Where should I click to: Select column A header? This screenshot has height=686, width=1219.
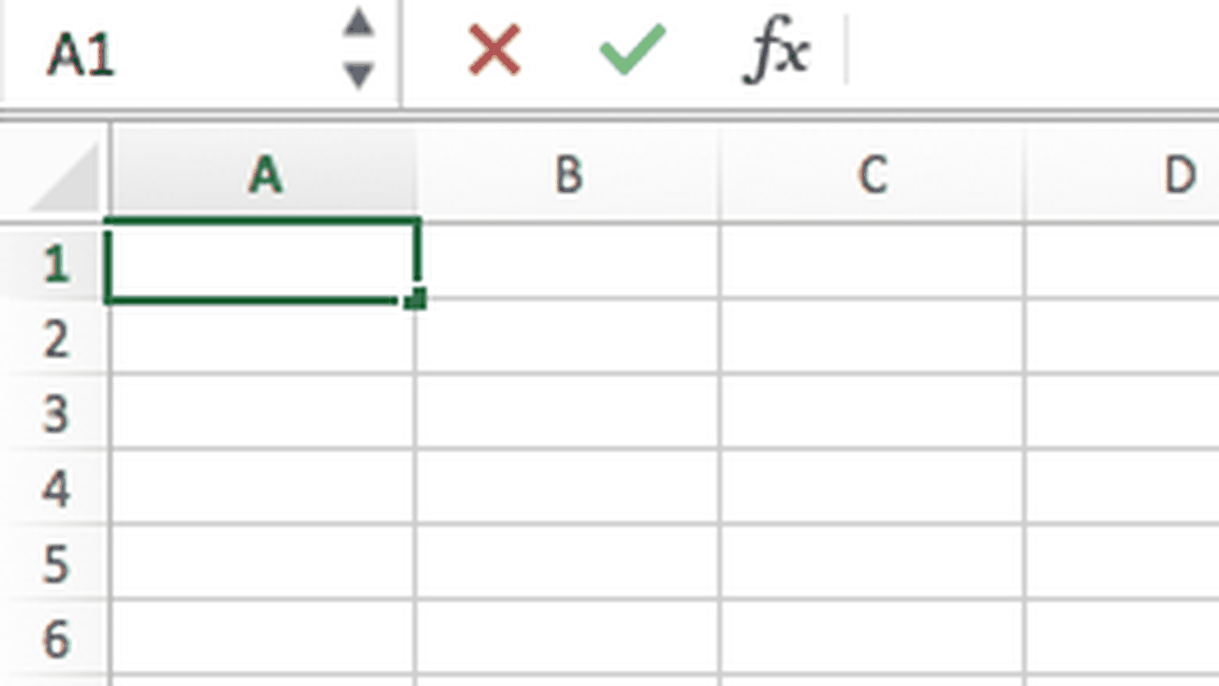[264, 175]
